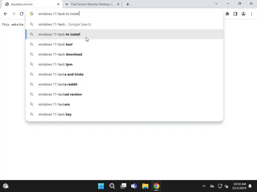
Task: Click the Google G icon in omnibox
Action: click(x=32, y=14)
